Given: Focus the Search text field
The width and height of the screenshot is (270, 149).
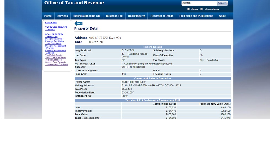Looking at the screenshot, I should click(x=199, y=3).
